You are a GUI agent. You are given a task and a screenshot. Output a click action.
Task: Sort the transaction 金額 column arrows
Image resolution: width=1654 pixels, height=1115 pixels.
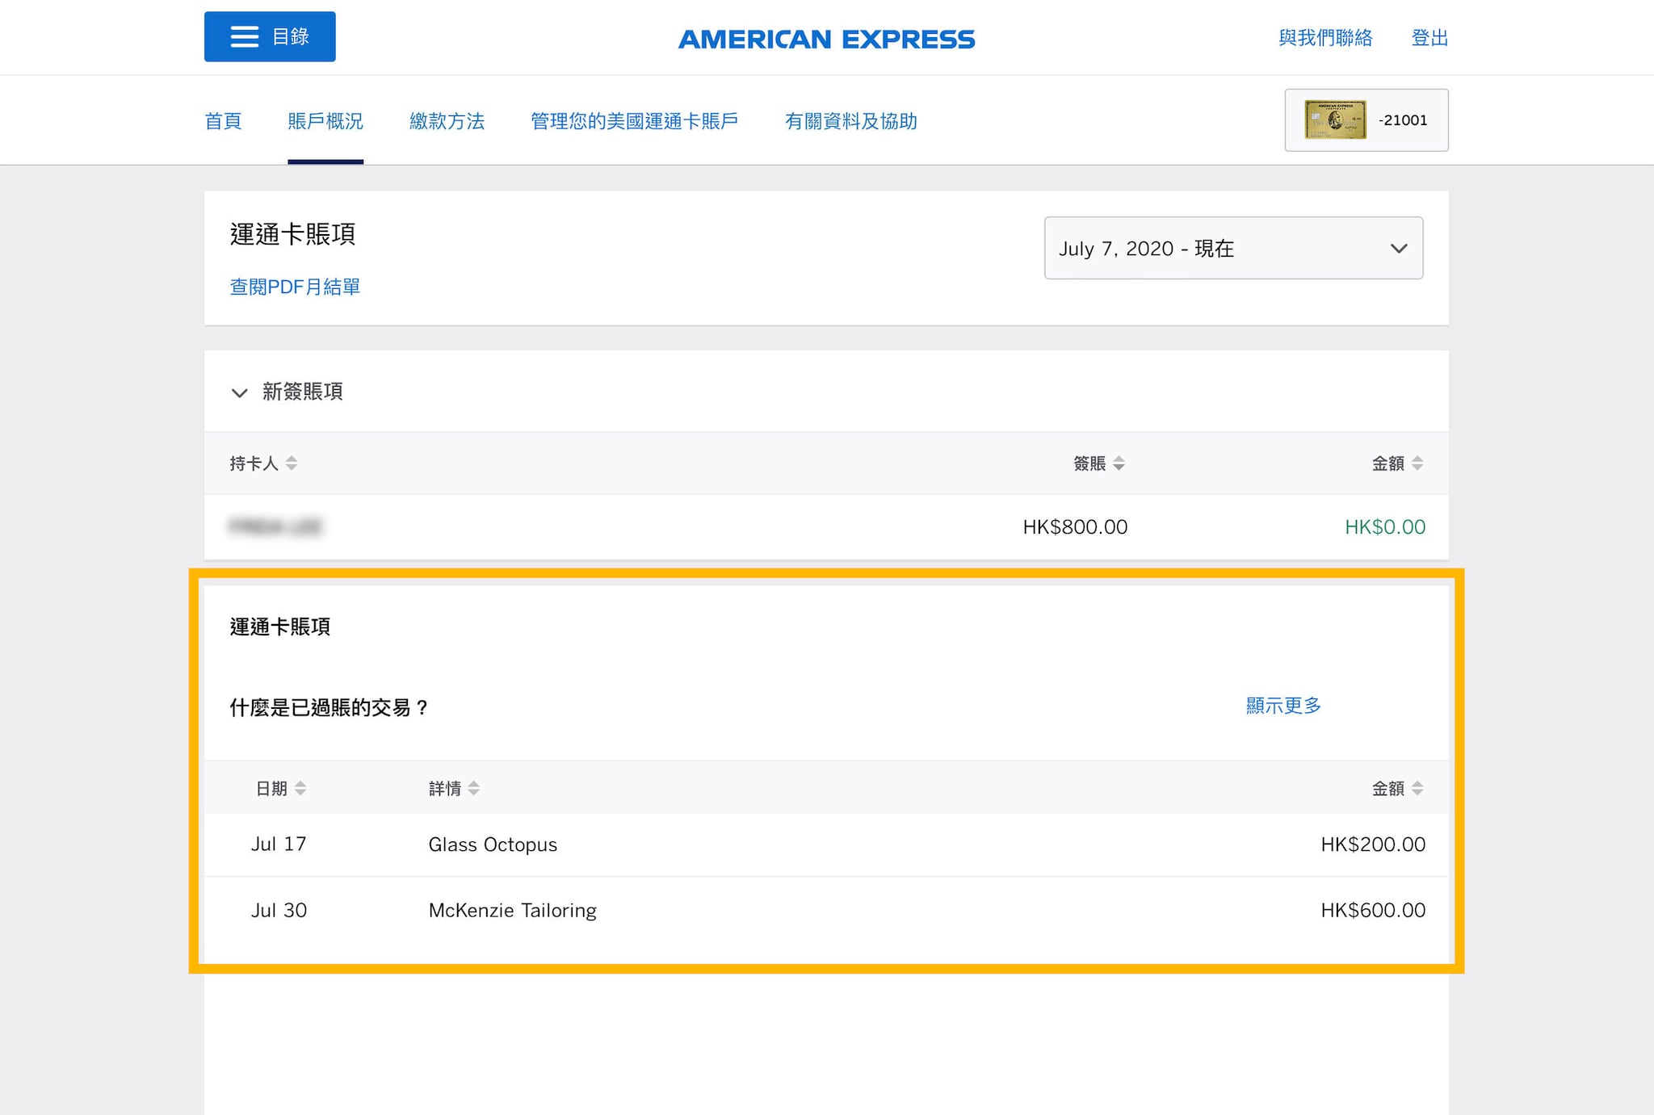1417,788
